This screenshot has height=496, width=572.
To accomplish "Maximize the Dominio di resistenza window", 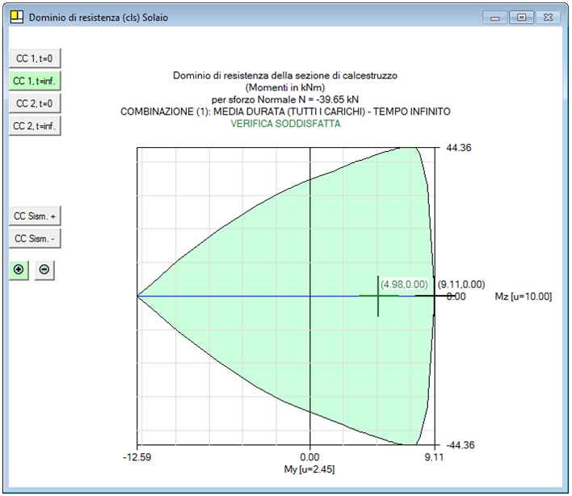I will (521, 17).
